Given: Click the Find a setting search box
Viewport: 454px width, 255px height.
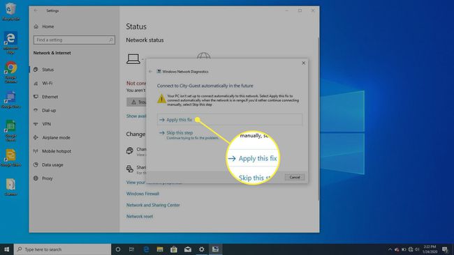Looking at the screenshot, I should click(x=74, y=40).
